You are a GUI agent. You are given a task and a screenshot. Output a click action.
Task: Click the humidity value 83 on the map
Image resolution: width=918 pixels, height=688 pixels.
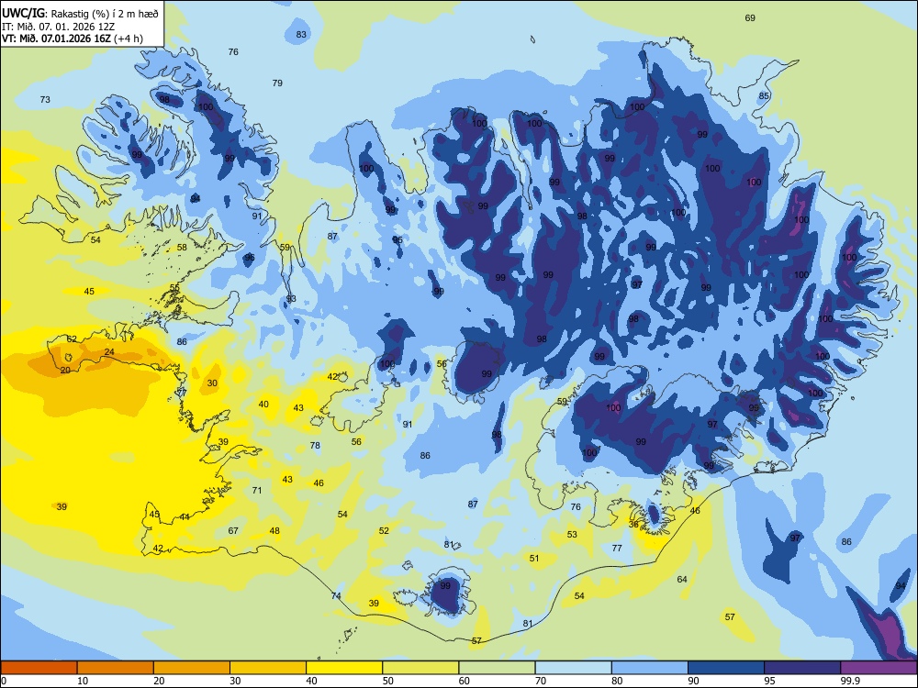pos(301,35)
